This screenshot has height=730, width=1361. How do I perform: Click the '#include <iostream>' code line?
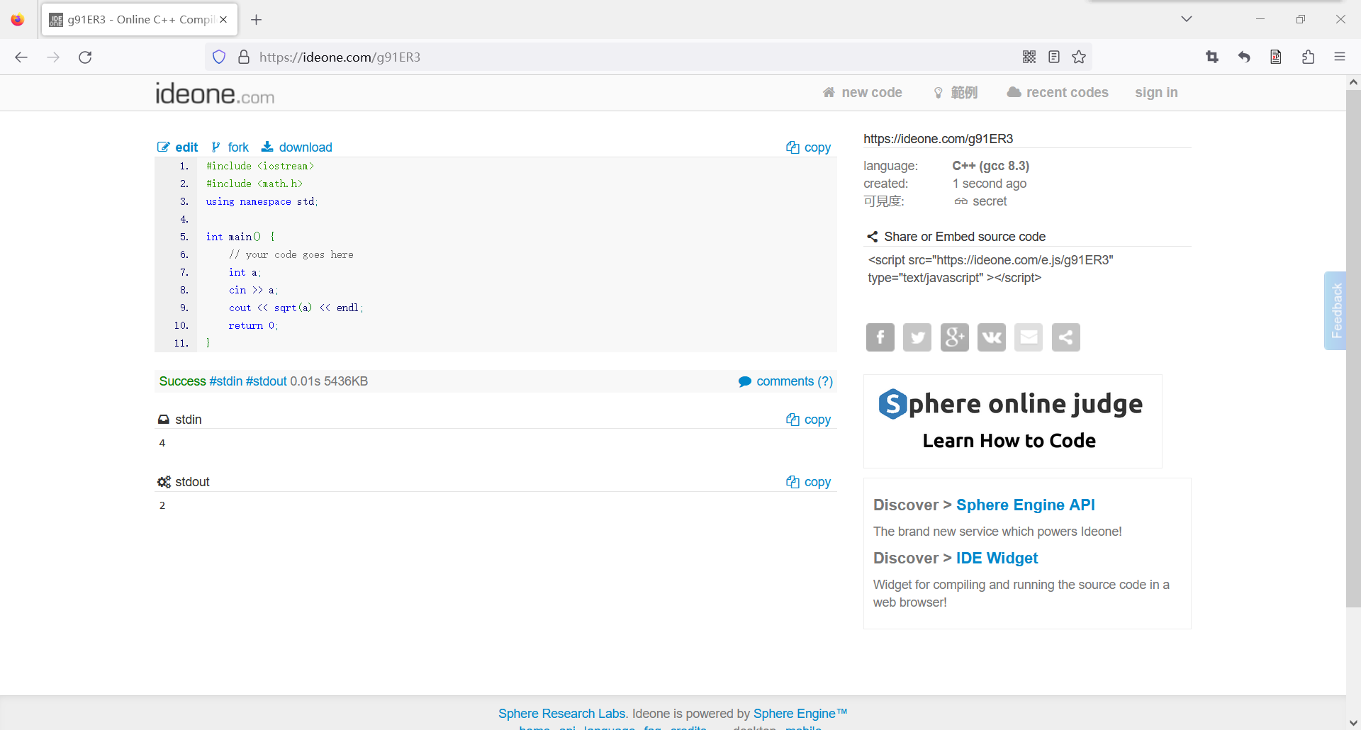[259, 166]
